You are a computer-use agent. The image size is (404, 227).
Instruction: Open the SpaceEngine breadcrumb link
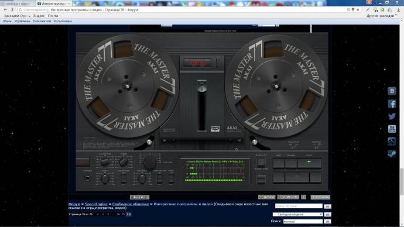coord(96,204)
